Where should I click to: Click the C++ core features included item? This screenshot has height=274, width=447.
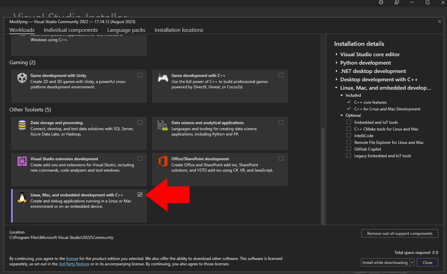click(370, 102)
